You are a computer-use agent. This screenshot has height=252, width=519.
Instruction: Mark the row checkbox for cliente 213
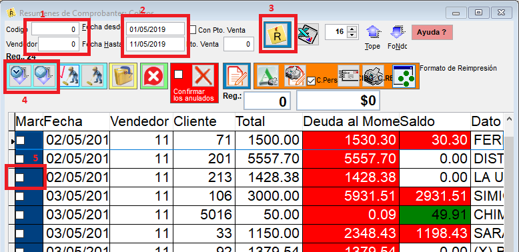[x=21, y=177]
